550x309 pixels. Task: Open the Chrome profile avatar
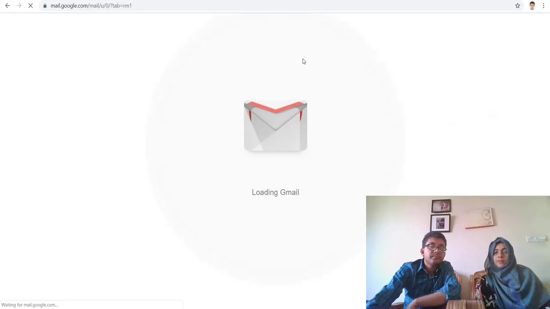point(532,6)
